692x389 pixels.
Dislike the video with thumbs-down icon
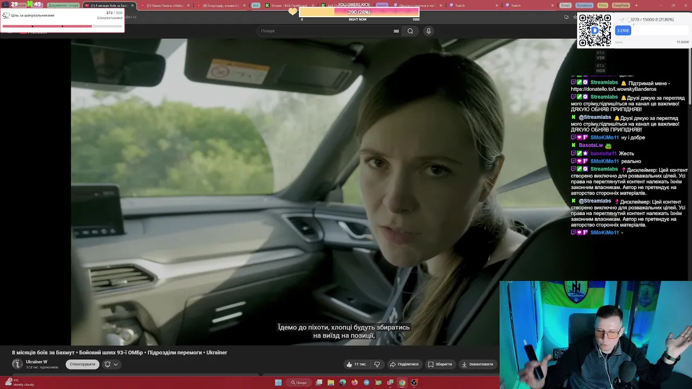point(377,364)
